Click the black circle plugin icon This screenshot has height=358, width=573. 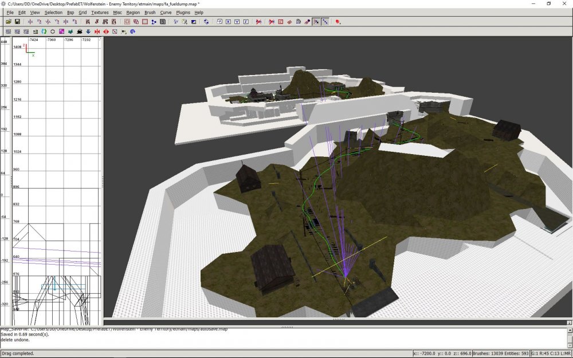53,32
